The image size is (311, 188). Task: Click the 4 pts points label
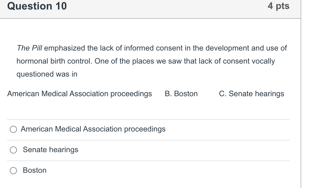[x=278, y=6]
